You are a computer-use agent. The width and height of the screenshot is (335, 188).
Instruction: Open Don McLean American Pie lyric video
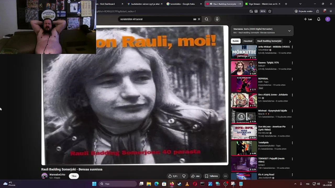click(272, 128)
